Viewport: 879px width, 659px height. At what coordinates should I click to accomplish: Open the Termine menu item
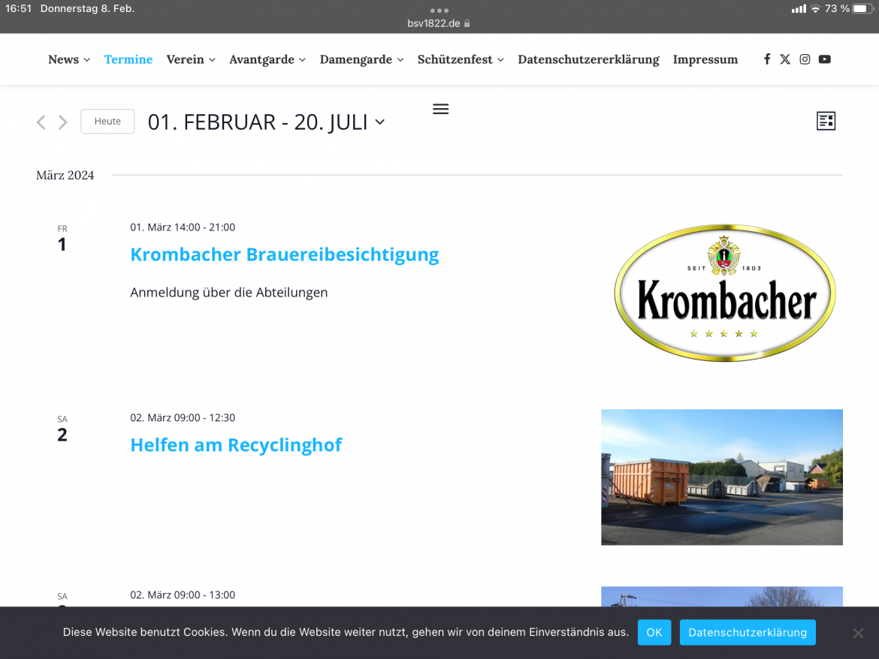128,59
